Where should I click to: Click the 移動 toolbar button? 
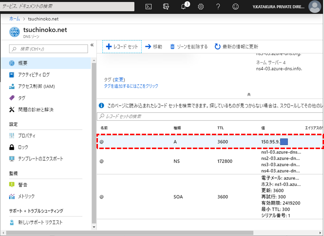coord(154,47)
